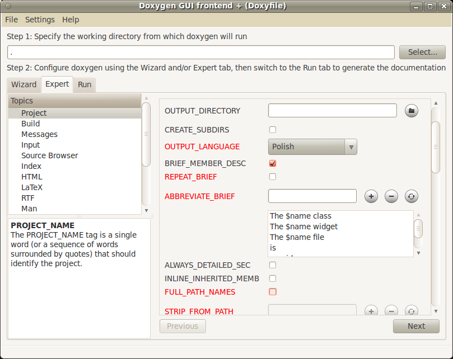The image size is (453, 359).
Task: Click the Select... directory button
Action: 422,52
